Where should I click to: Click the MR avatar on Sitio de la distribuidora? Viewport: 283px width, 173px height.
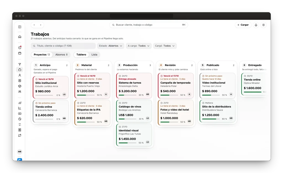click(231, 118)
